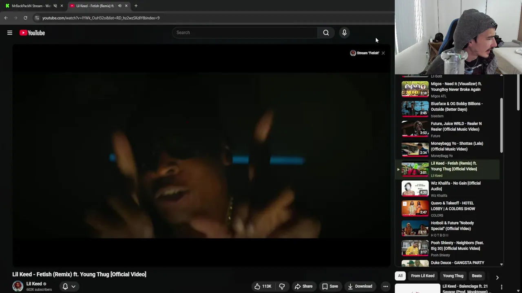Image resolution: width=522 pixels, height=293 pixels.
Task: Save the video to a playlist
Action: click(330, 286)
